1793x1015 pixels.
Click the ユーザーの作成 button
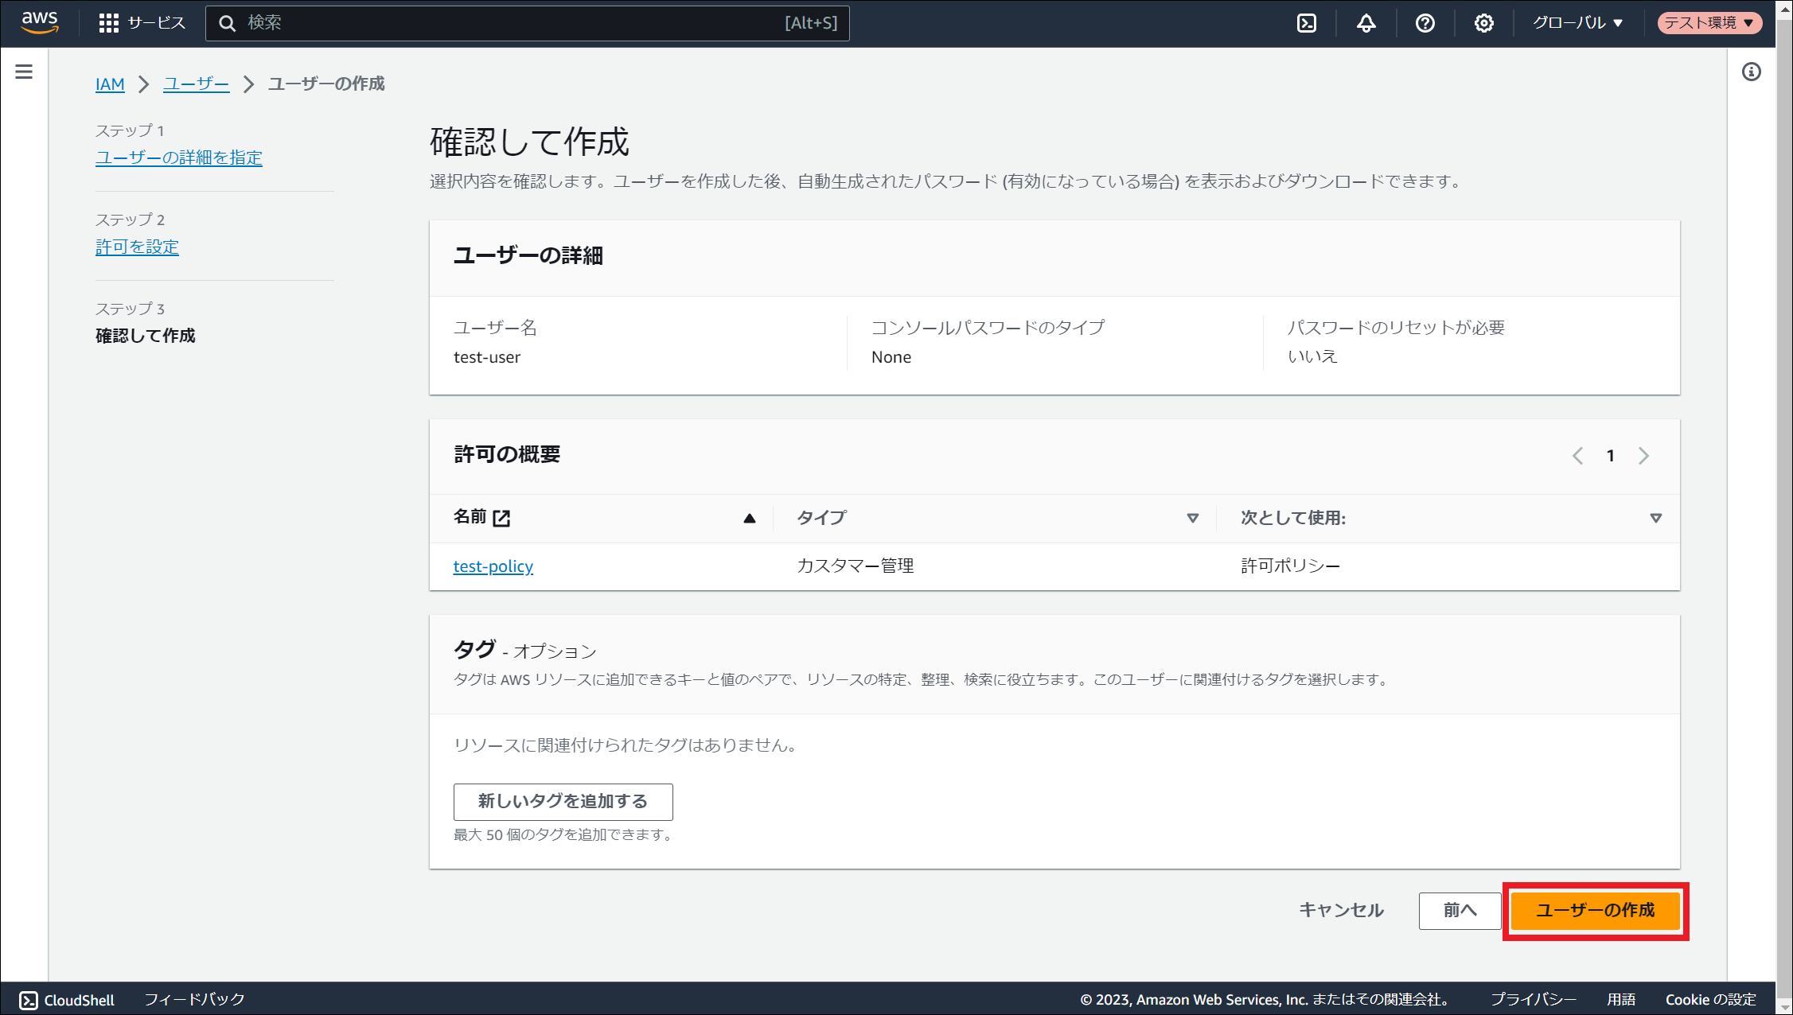[1595, 910]
